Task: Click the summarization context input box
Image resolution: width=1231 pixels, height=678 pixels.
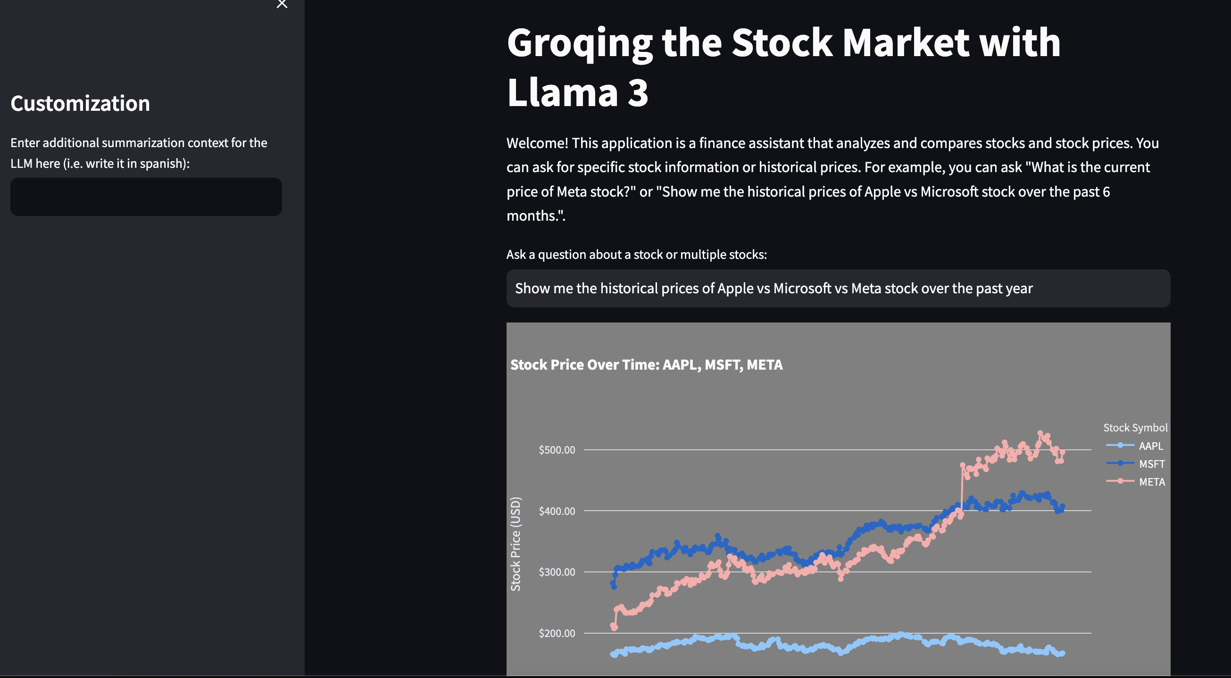Action: click(x=146, y=197)
